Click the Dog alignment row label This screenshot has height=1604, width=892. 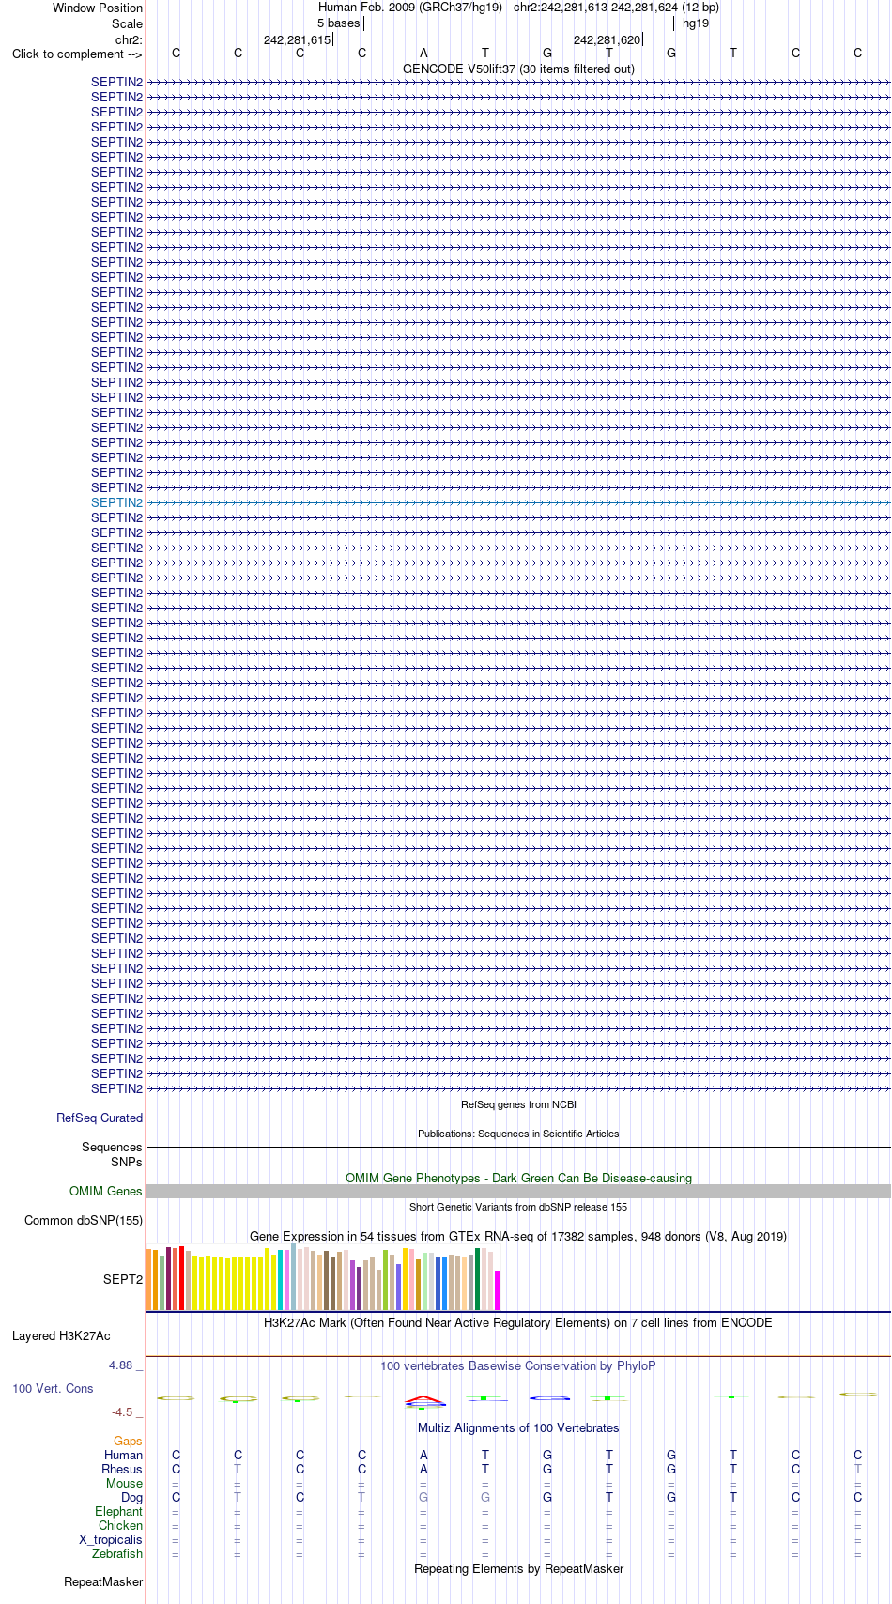coord(131,1497)
